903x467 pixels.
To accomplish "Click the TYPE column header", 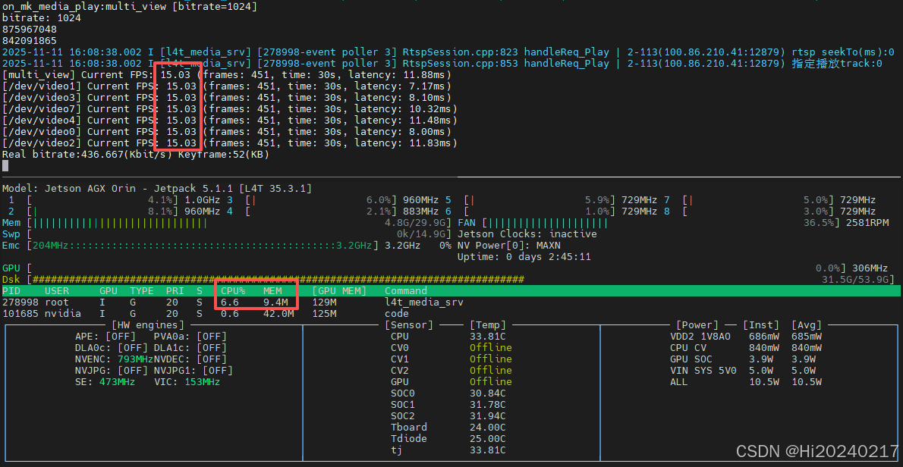I will point(142,291).
